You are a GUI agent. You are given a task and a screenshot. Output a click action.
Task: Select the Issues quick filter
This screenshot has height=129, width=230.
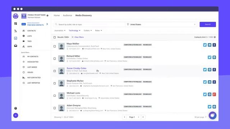click(x=30, y=72)
